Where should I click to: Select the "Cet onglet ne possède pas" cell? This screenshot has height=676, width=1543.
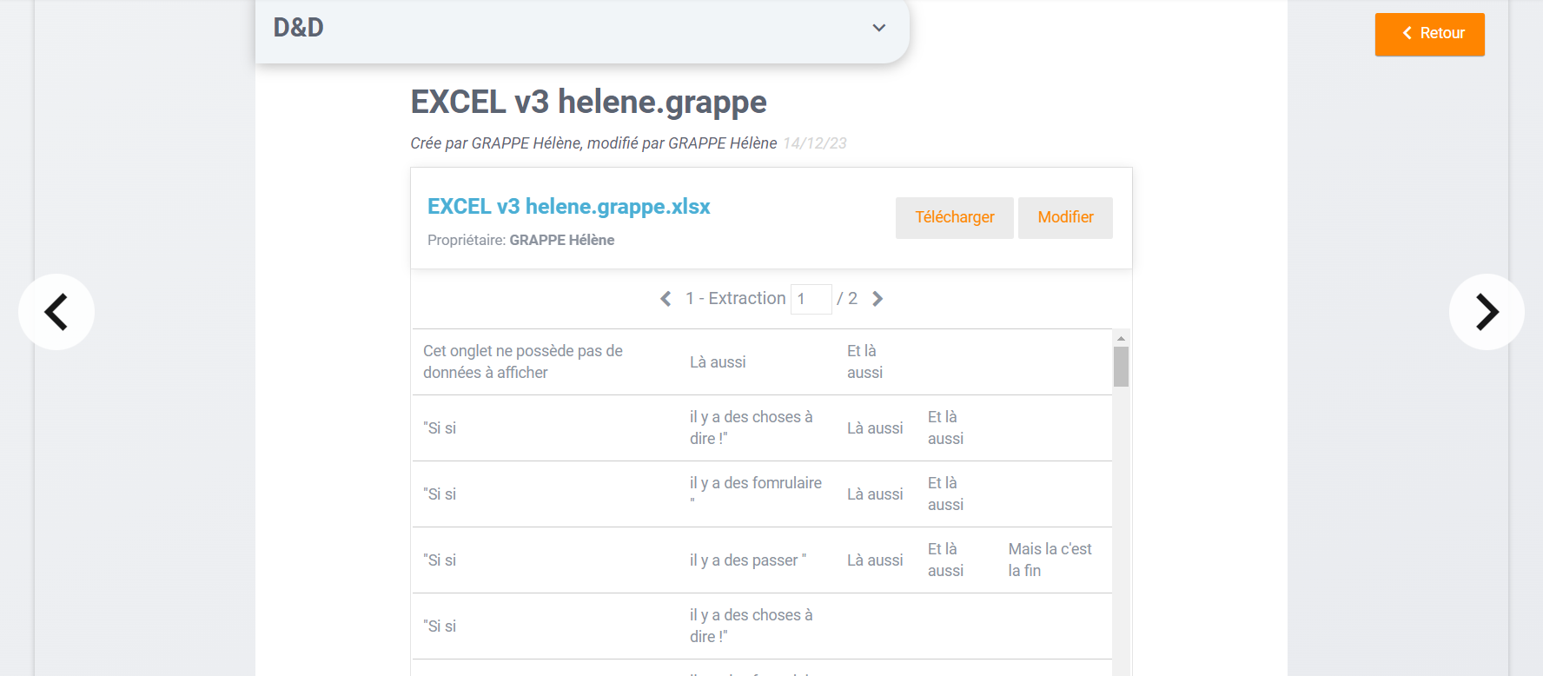[x=522, y=361]
